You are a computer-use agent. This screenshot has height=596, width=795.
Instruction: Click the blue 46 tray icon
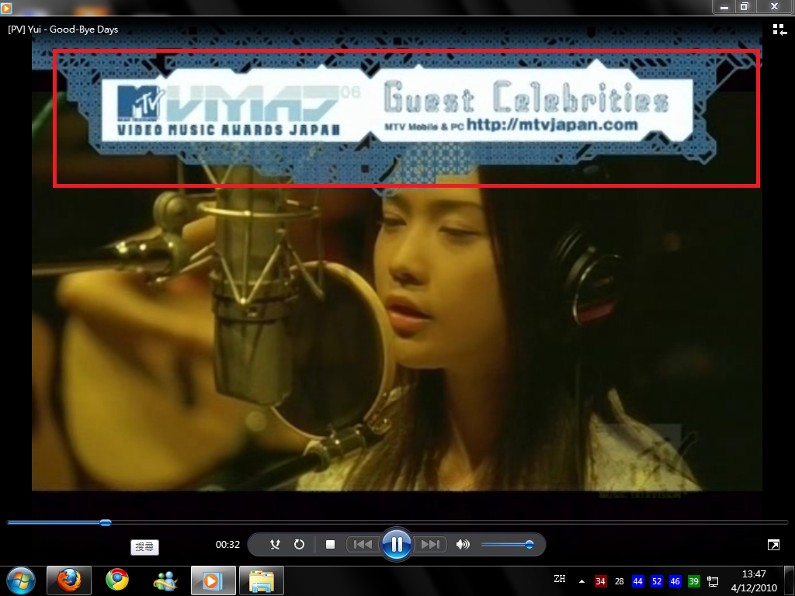pos(675,581)
